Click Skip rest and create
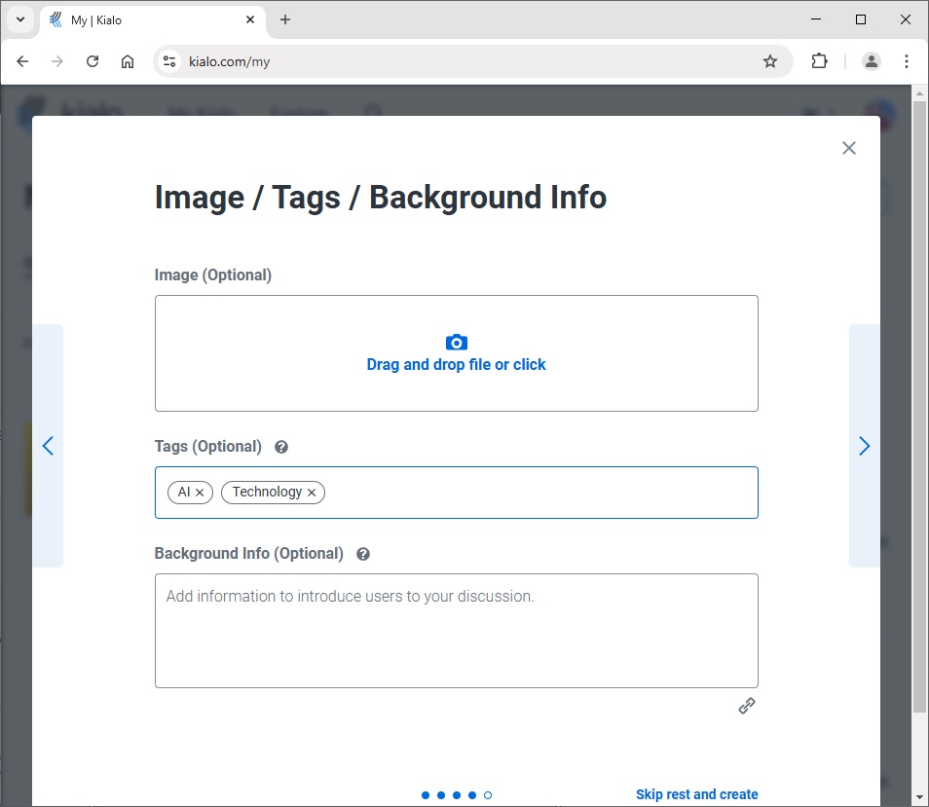Screen dimensions: 929x807 pyautogui.click(x=697, y=794)
